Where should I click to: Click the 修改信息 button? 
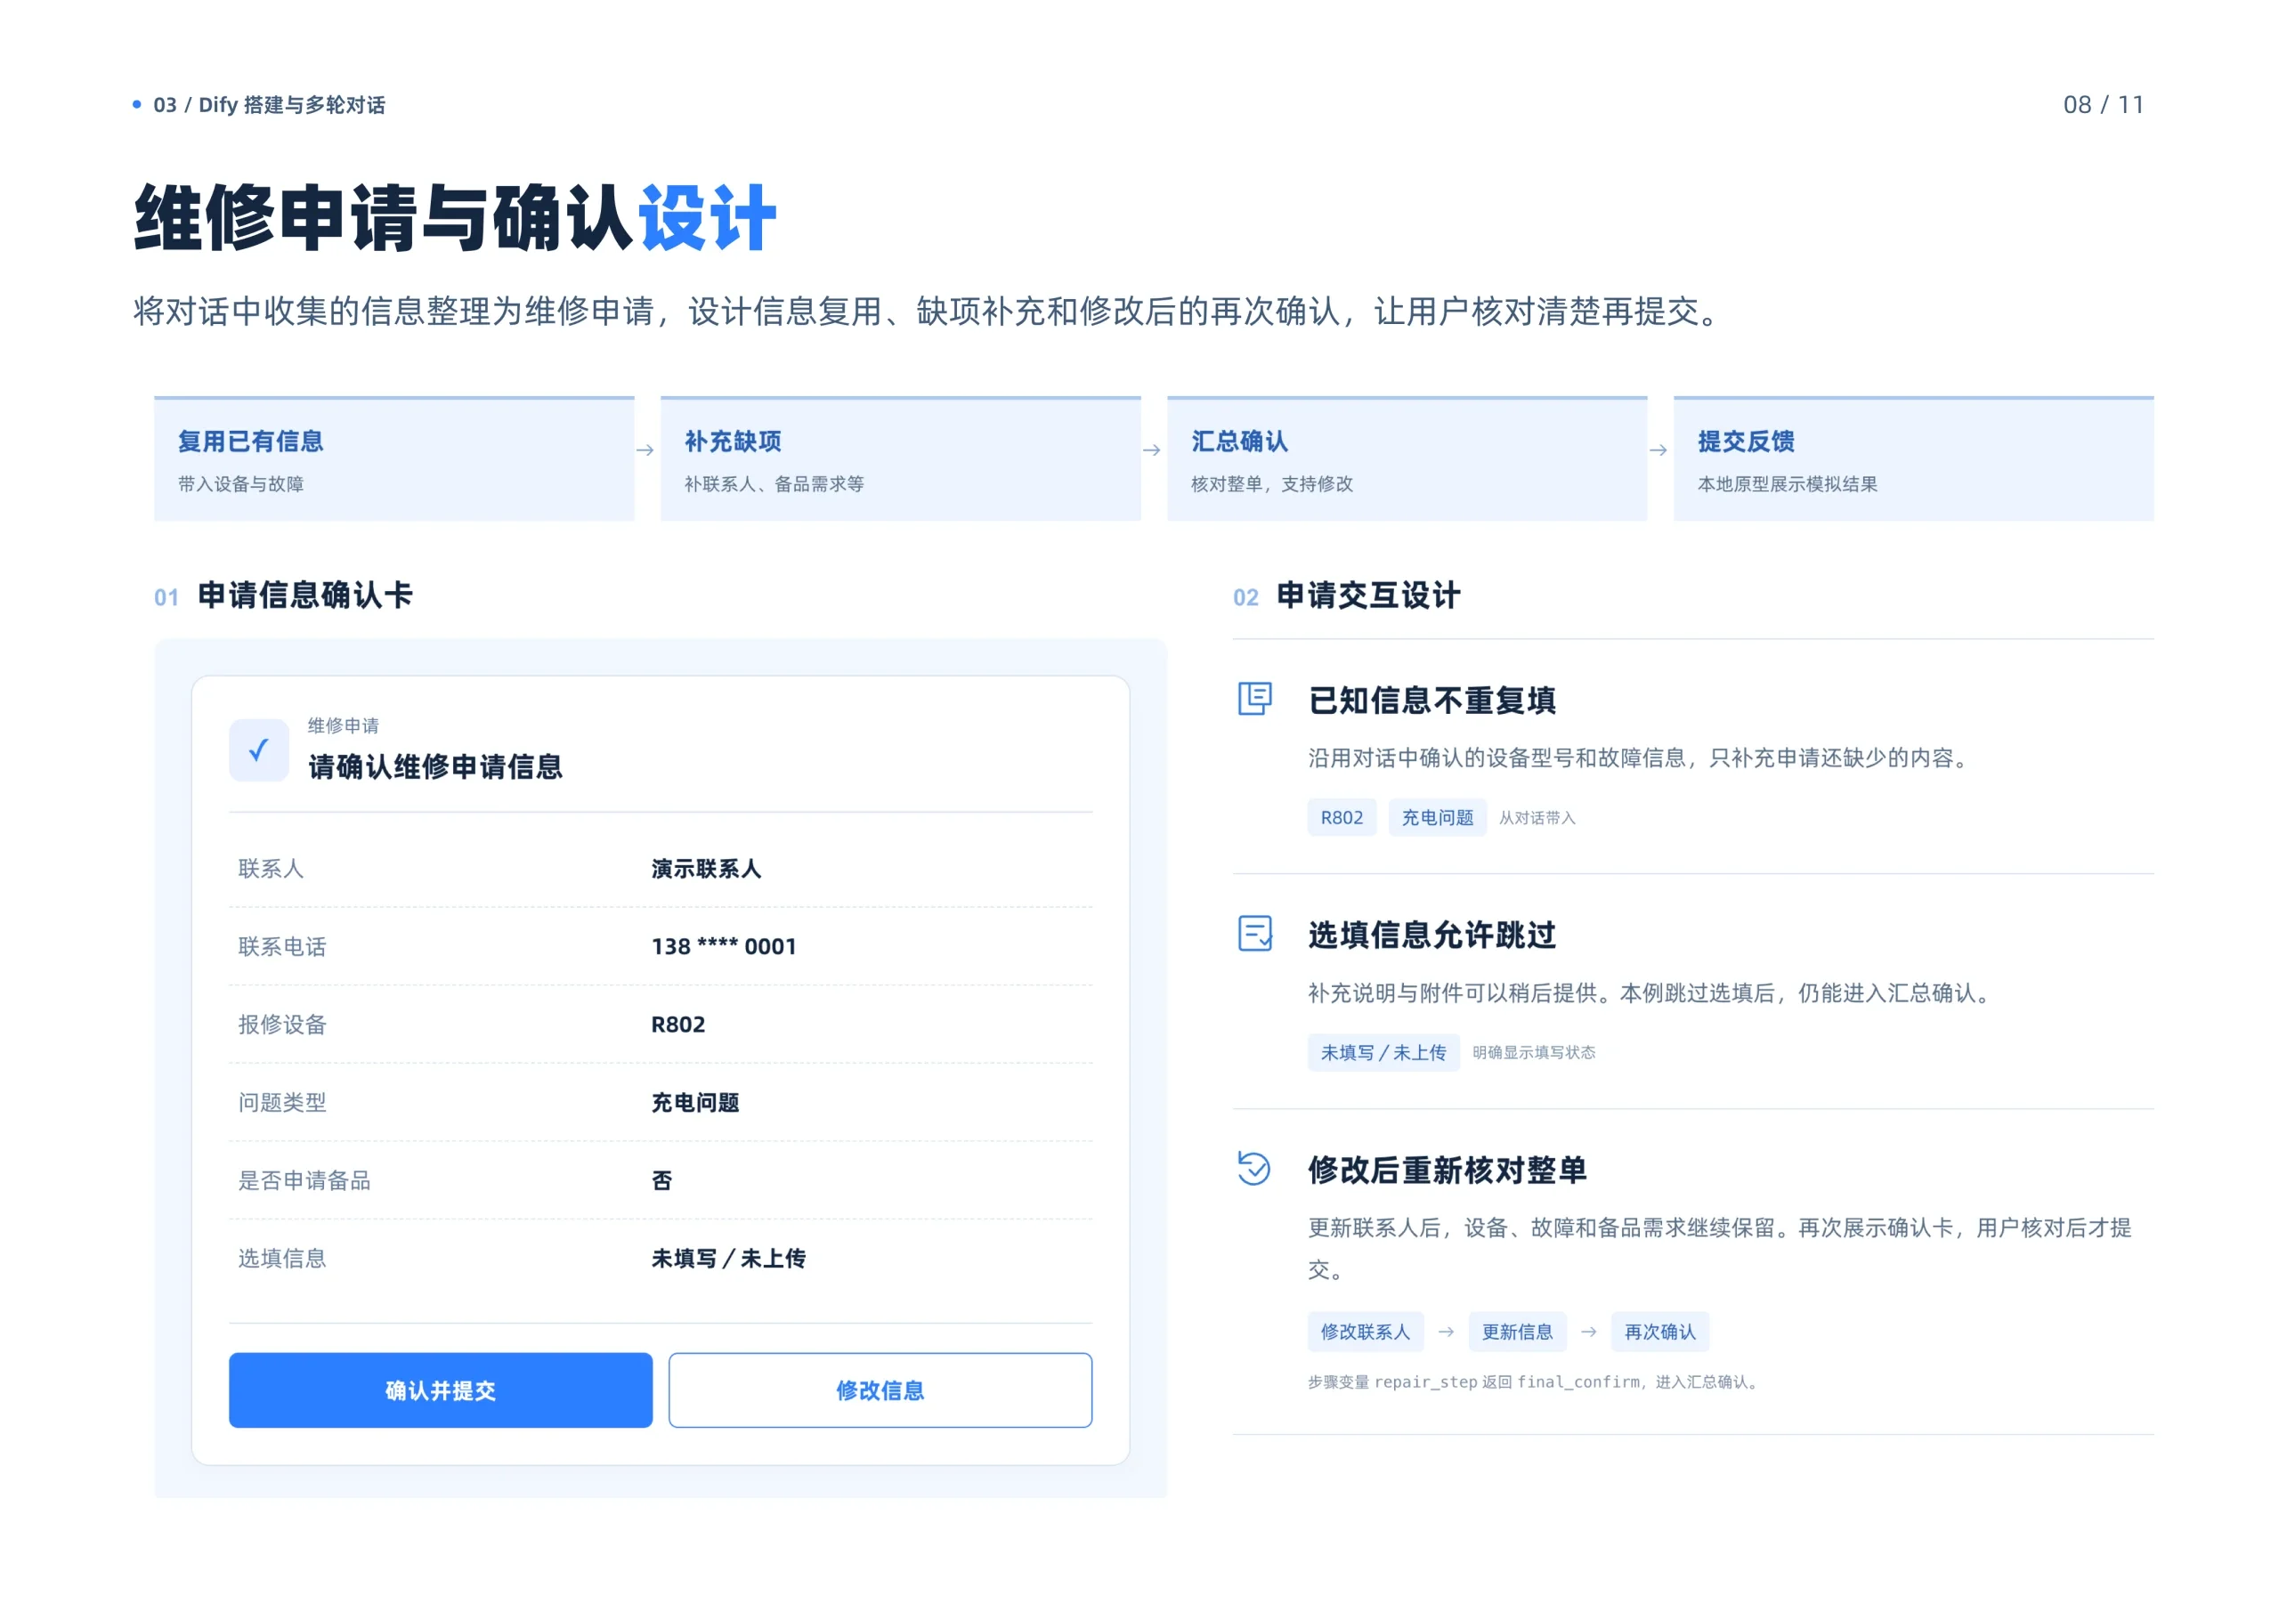(x=880, y=1389)
